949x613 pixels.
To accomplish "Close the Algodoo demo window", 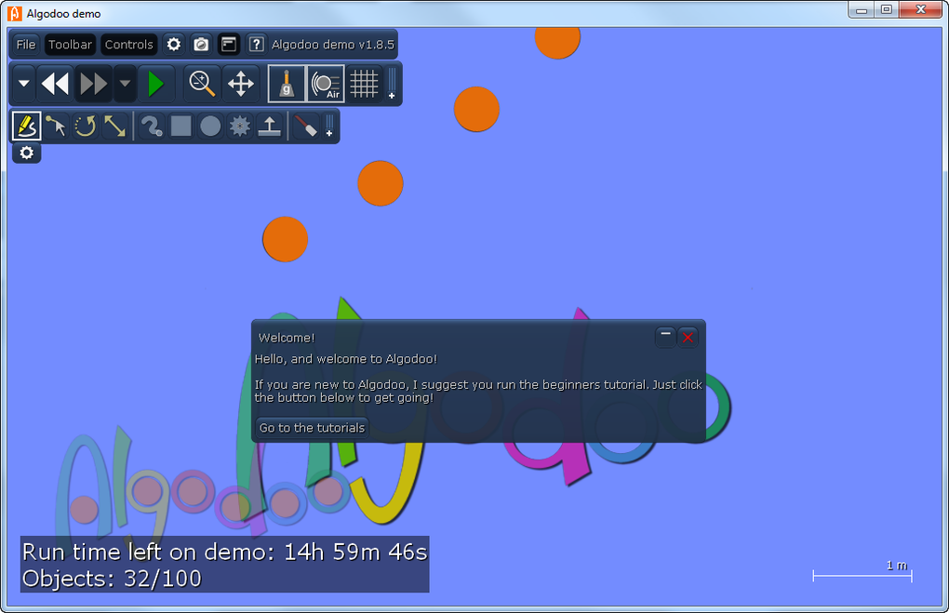I will tap(920, 9).
